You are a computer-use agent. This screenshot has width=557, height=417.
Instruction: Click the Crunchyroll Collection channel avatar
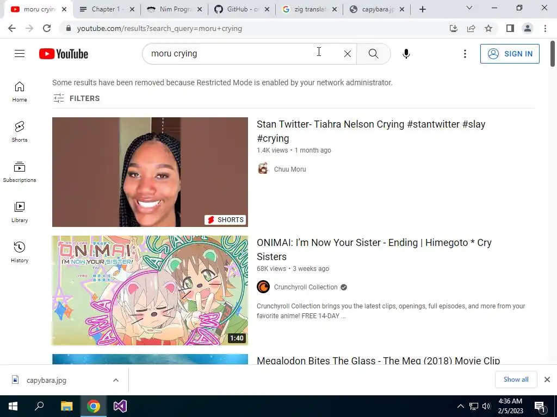[x=263, y=287]
